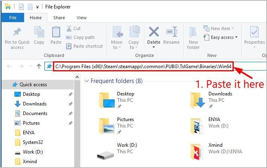Viewport: 267px width, 168px height.
Task: Click the New folder quick toolbar icon
Action: coord(30,7)
